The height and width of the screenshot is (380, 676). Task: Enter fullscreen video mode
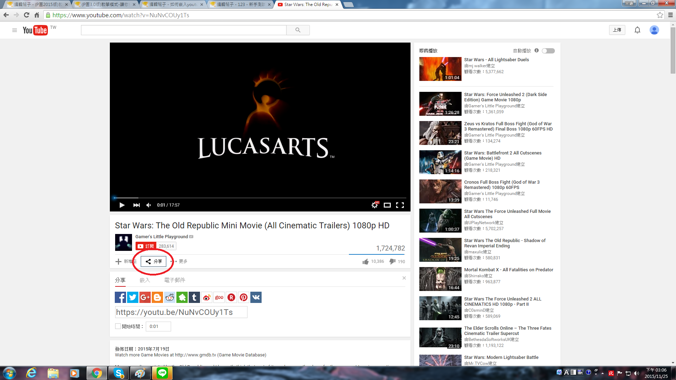click(400, 205)
